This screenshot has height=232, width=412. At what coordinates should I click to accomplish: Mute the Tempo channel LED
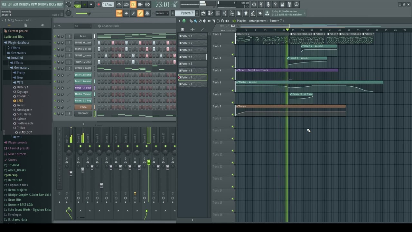(x=55, y=107)
